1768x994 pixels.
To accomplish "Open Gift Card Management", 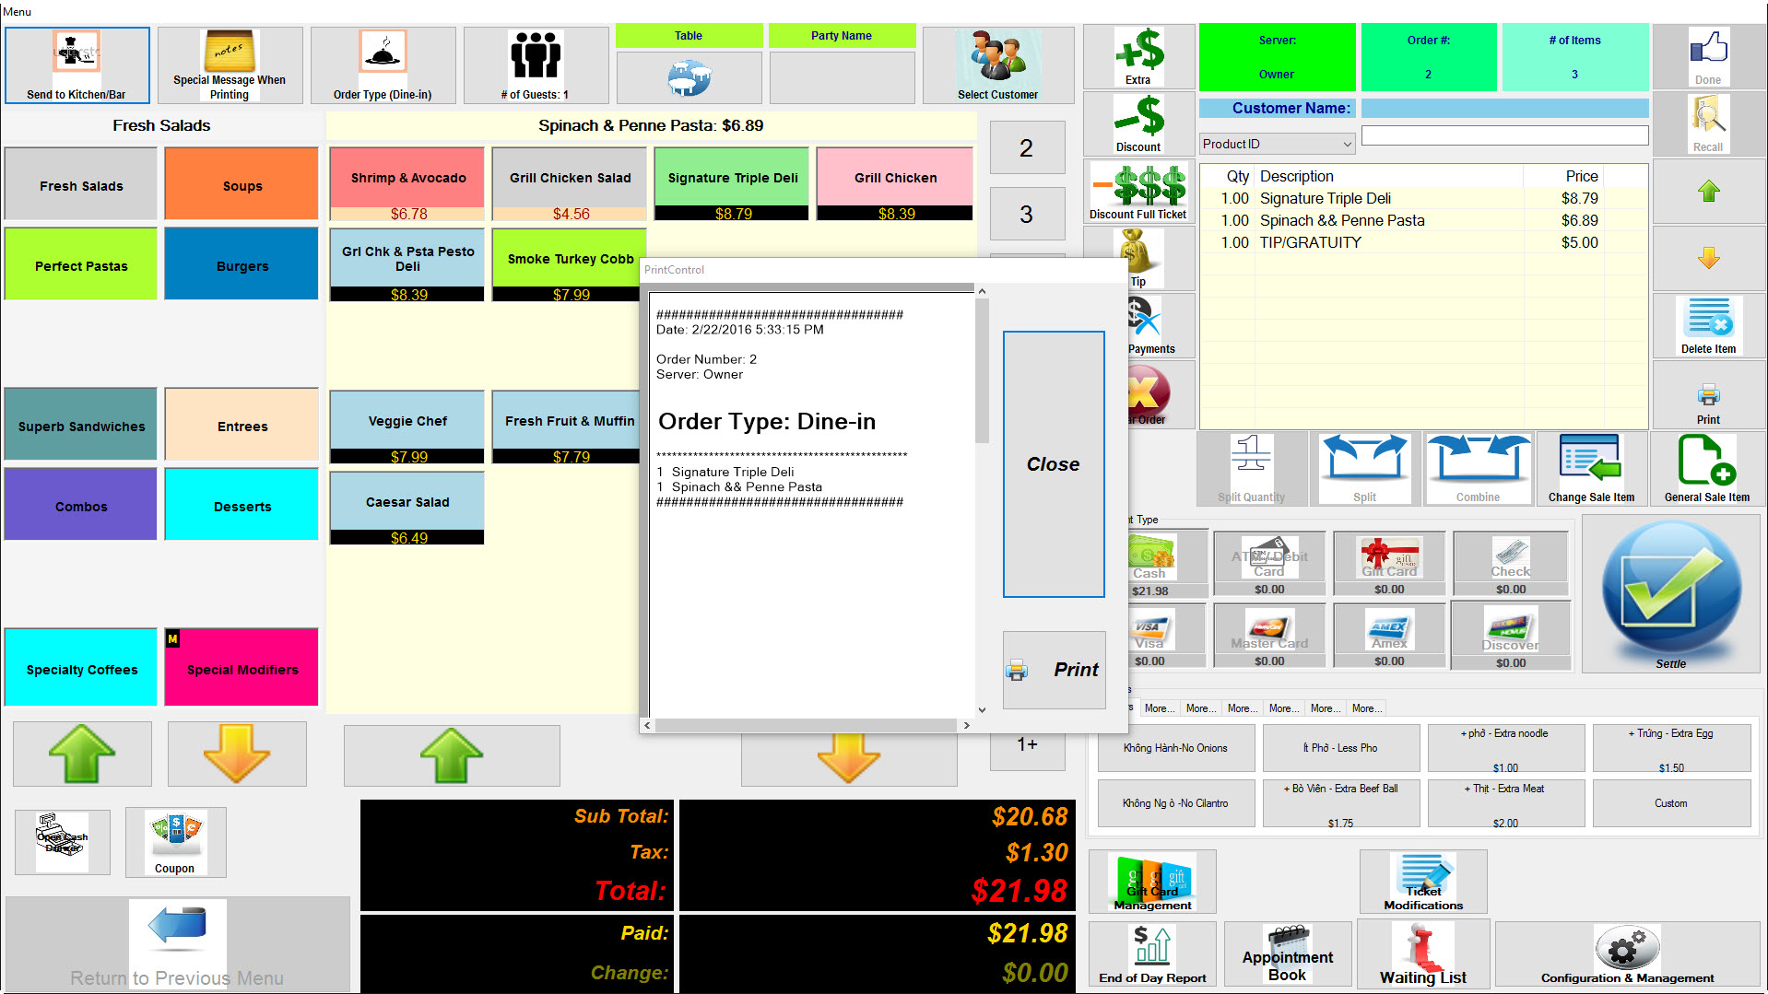I will (1152, 882).
